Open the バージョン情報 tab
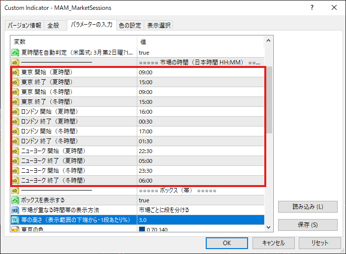 25,26
